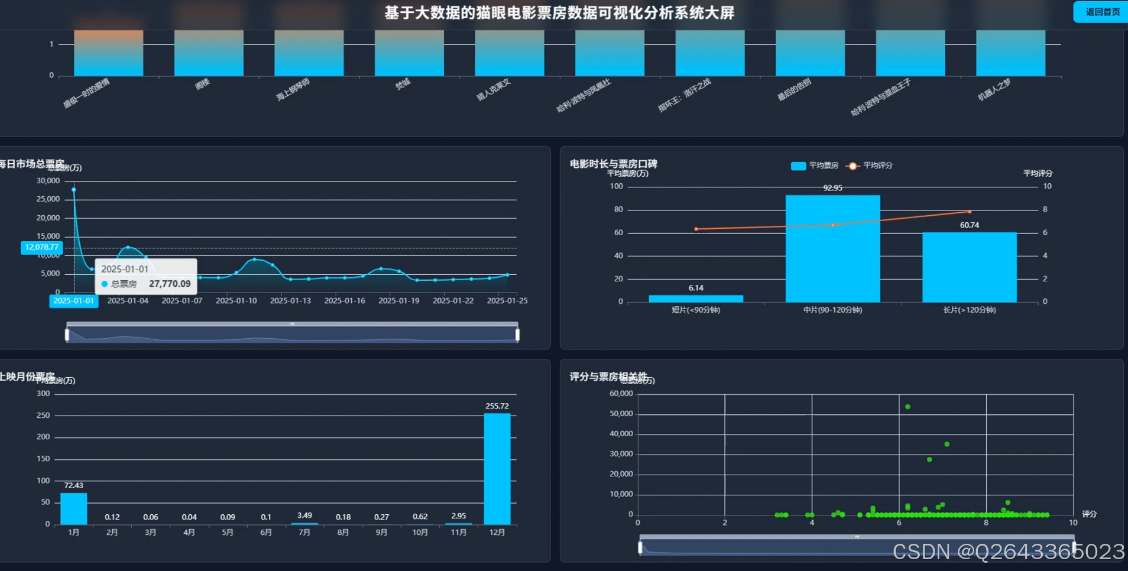
Task: Click the peak data point on 2025-01-01 line
Action: [74, 190]
